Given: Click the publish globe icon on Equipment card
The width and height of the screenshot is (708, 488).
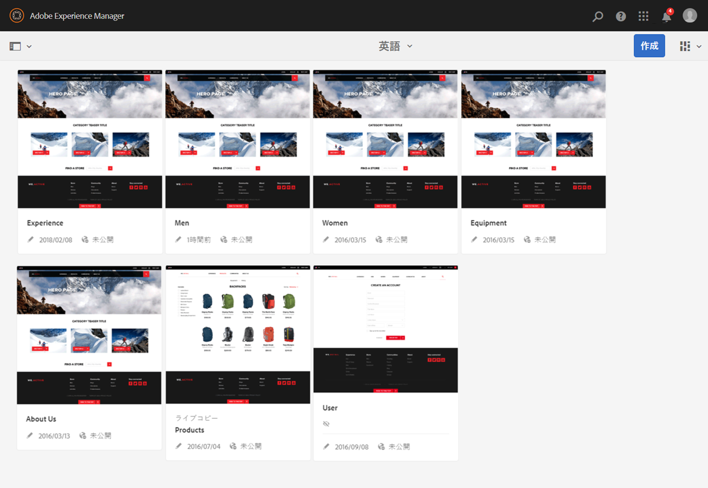Looking at the screenshot, I should pyautogui.click(x=527, y=240).
